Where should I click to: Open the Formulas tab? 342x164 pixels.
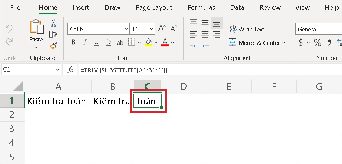pyautogui.click(x=201, y=7)
